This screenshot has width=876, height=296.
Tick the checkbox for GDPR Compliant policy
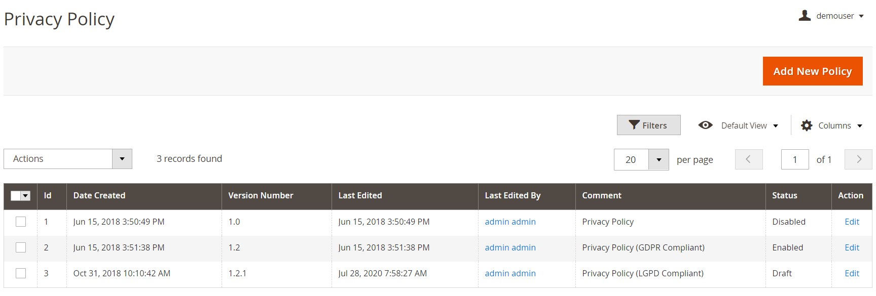(21, 247)
